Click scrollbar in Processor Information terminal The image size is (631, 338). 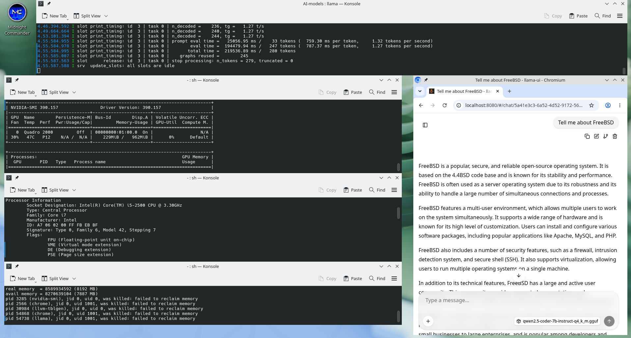point(398,213)
